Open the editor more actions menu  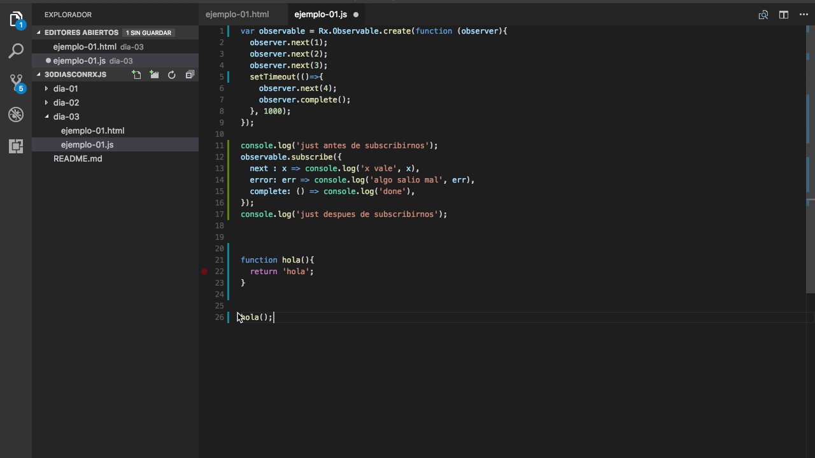pos(804,15)
